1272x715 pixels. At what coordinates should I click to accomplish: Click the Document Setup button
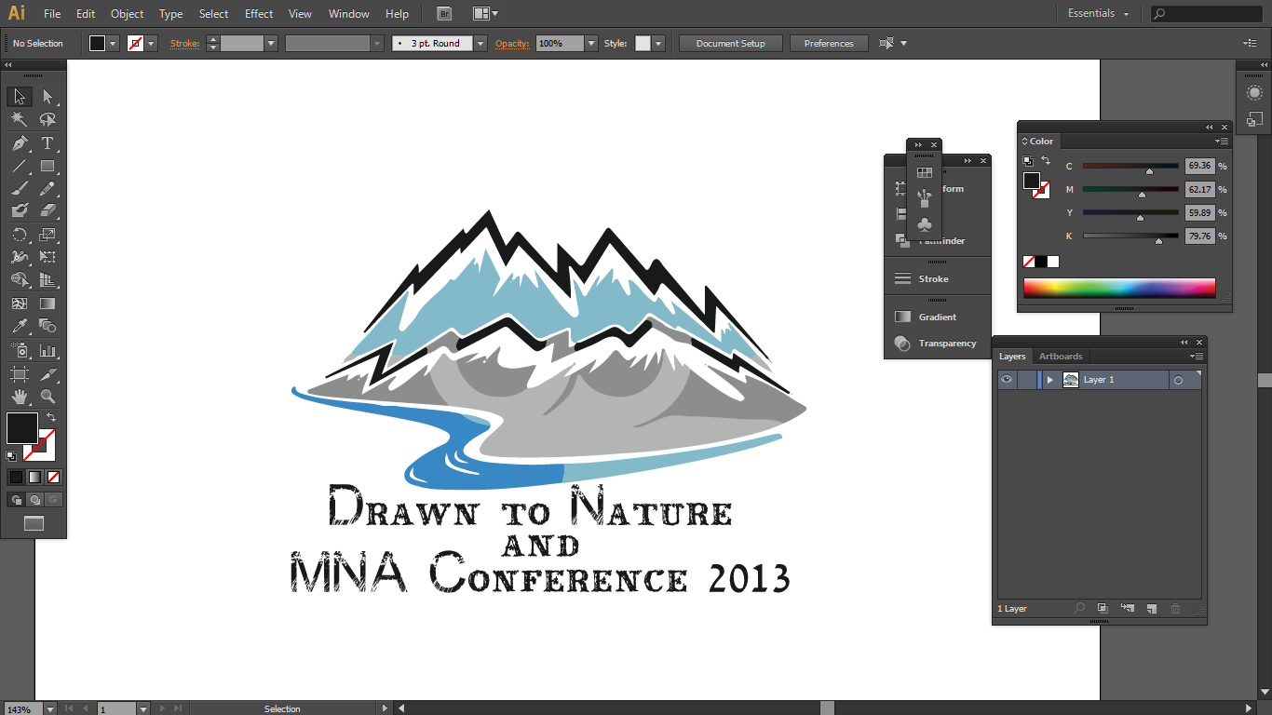[730, 44]
